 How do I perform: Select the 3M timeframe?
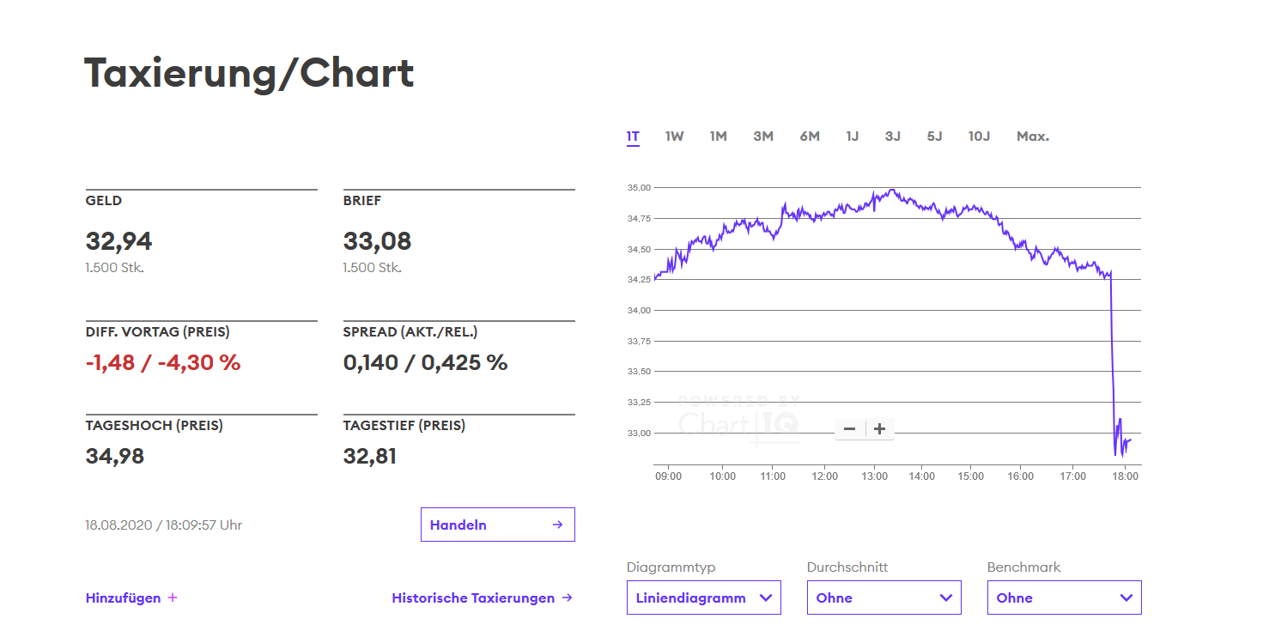[x=763, y=136]
